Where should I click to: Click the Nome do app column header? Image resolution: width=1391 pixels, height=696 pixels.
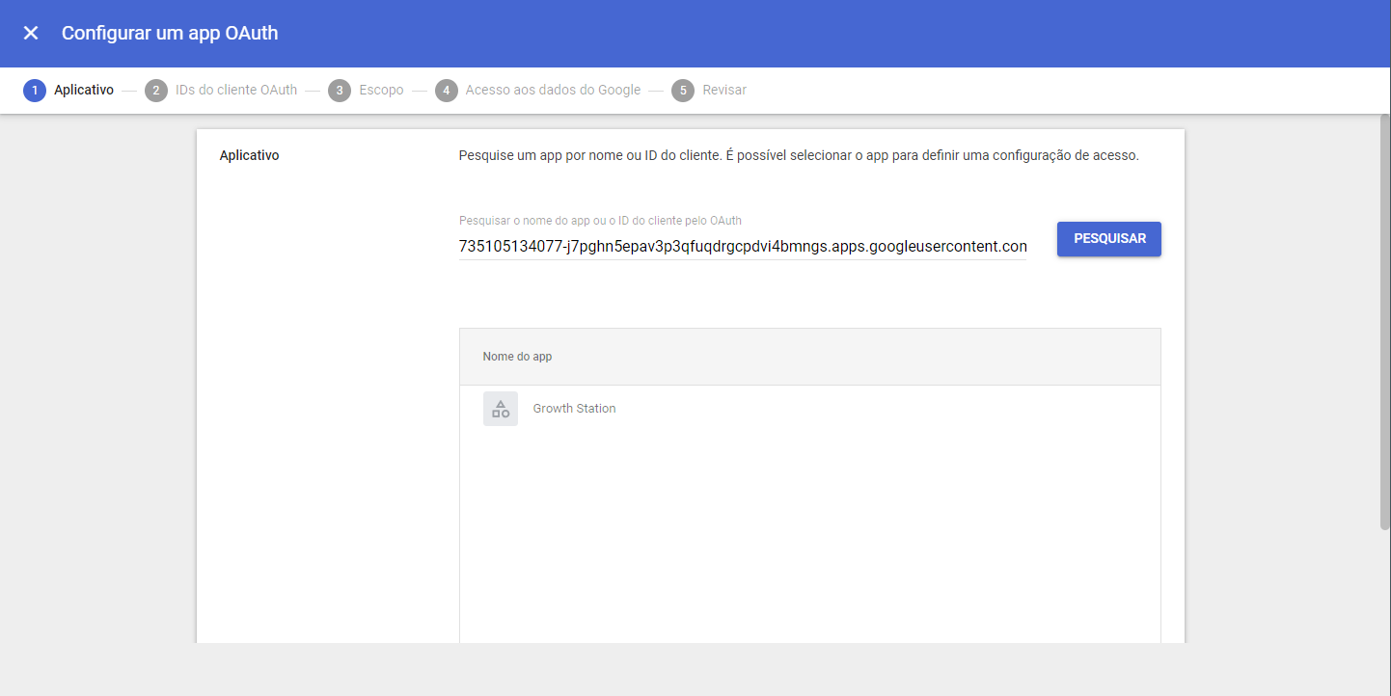pyautogui.click(x=517, y=357)
